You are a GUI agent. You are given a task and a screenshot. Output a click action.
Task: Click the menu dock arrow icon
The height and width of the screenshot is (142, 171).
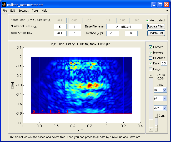[x=167, y=11]
